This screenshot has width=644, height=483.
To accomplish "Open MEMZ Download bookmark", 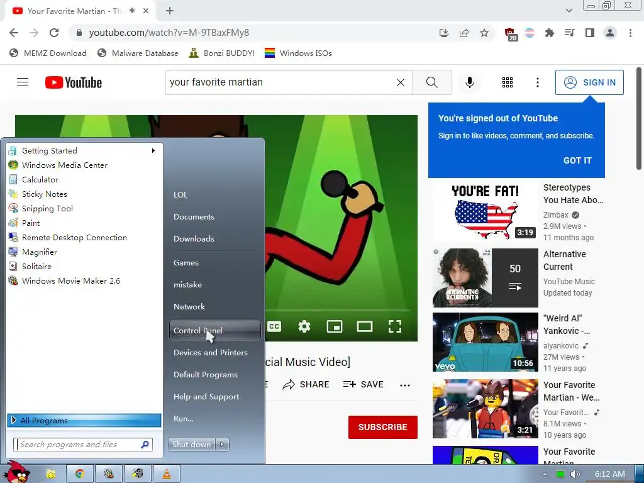I will 48,53.
